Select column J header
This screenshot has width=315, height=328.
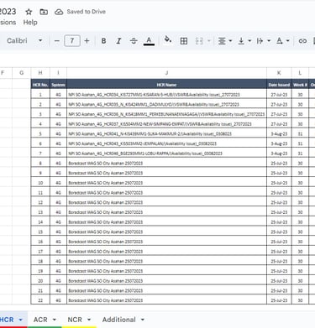166,73
